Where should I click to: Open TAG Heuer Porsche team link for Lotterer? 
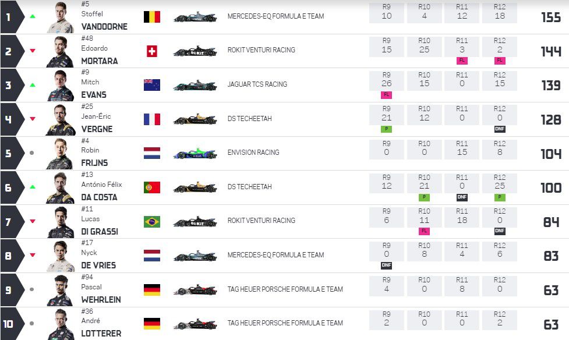(x=285, y=323)
